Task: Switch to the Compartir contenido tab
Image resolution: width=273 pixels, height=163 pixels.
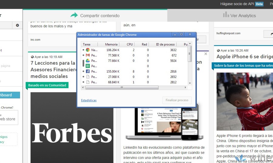Action: (95, 15)
